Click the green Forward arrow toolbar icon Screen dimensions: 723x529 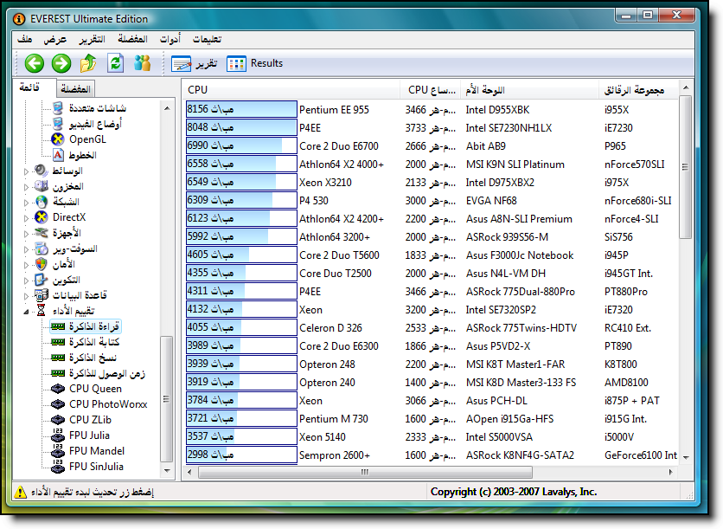pyautogui.click(x=61, y=63)
